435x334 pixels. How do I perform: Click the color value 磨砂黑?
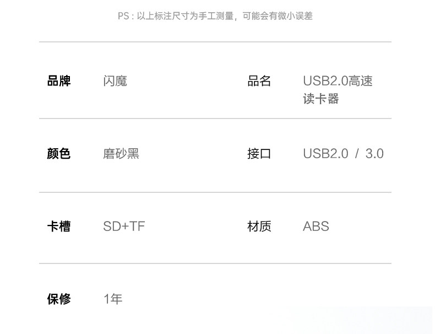(x=121, y=154)
